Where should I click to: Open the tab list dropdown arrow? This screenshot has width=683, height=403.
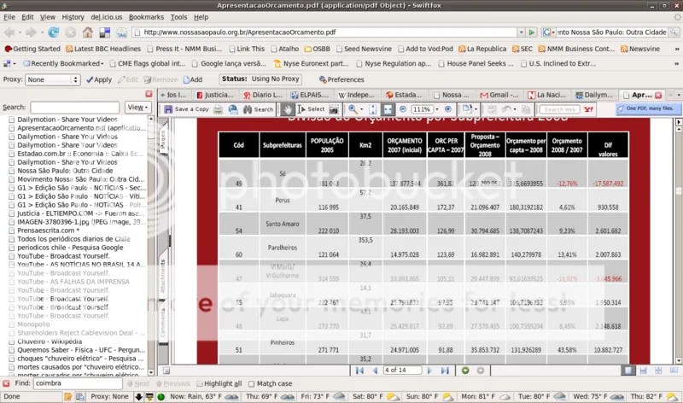(x=678, y=95)
